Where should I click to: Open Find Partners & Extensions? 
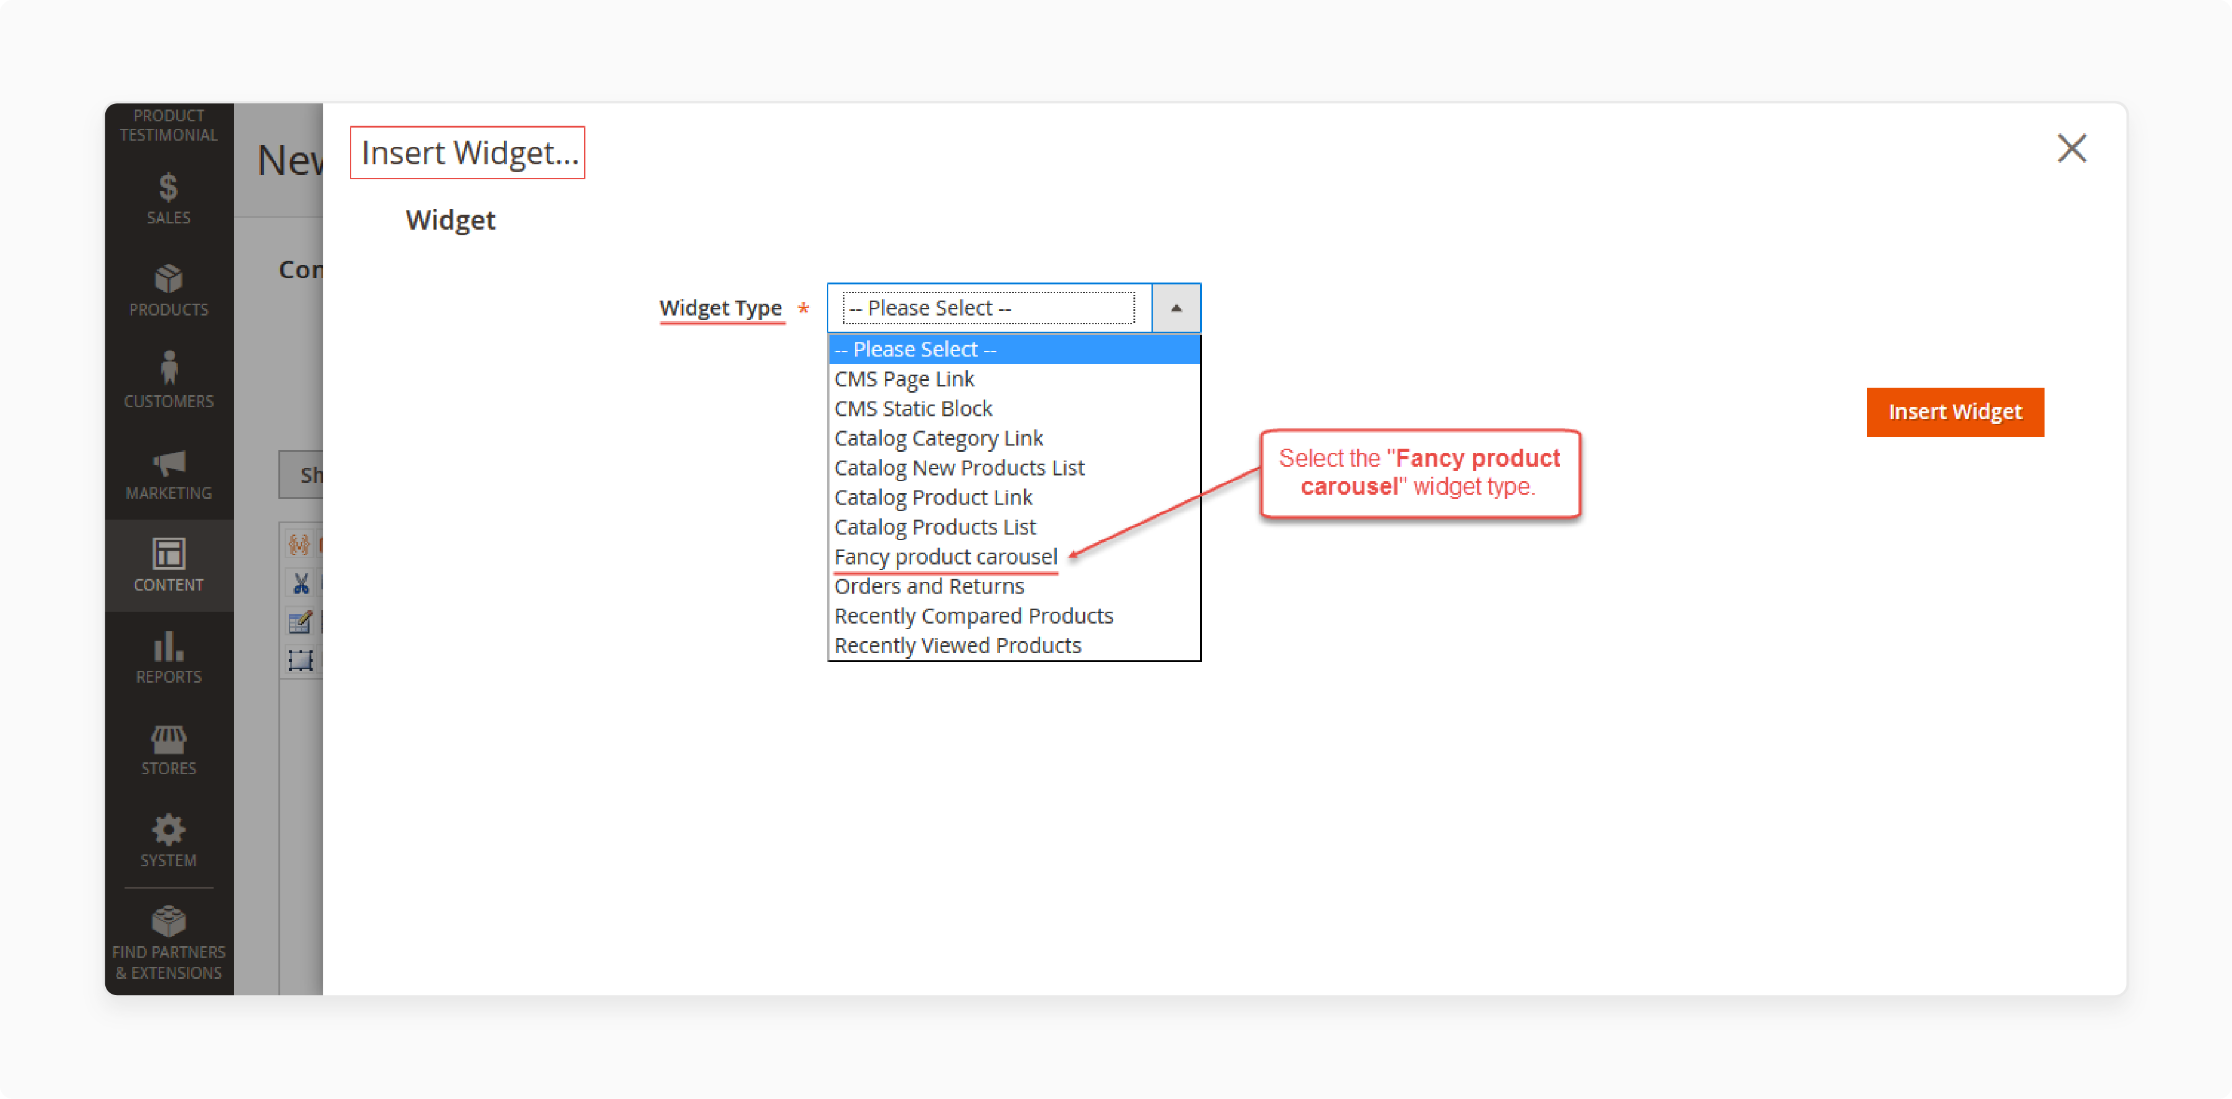tap(169, 943)
